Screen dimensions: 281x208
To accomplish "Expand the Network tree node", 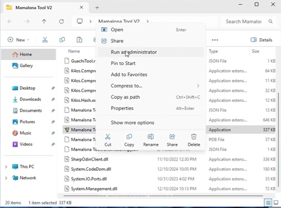I will tap(6, 178).
